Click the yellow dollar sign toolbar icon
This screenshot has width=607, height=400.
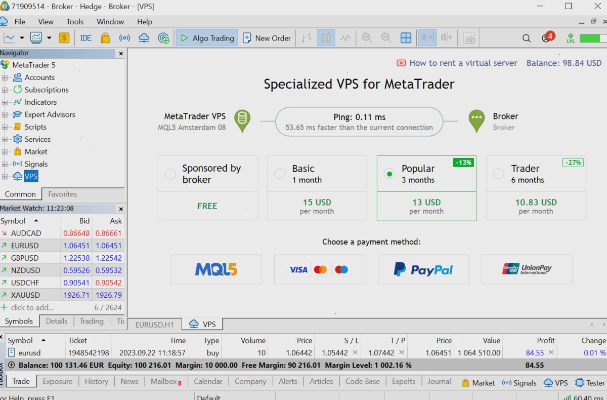coord(64,38)
